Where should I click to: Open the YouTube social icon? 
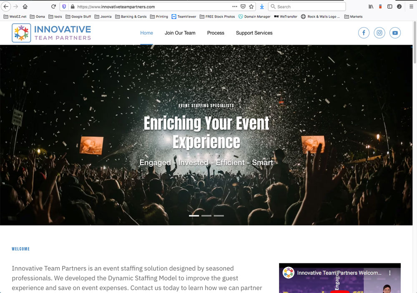(x=395, y=33)
